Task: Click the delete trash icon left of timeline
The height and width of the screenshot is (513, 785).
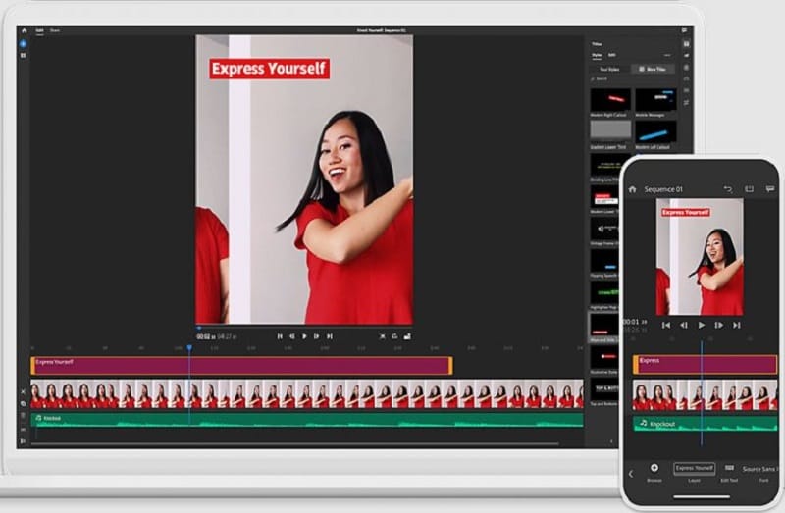Action: (23, 416)
